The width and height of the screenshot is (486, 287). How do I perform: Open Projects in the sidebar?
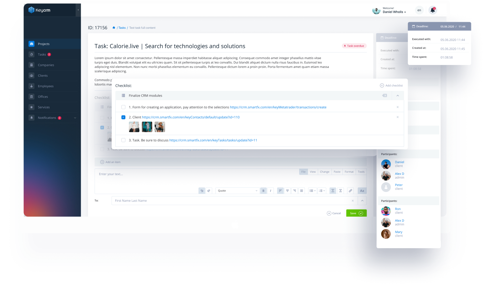[52, 44]
